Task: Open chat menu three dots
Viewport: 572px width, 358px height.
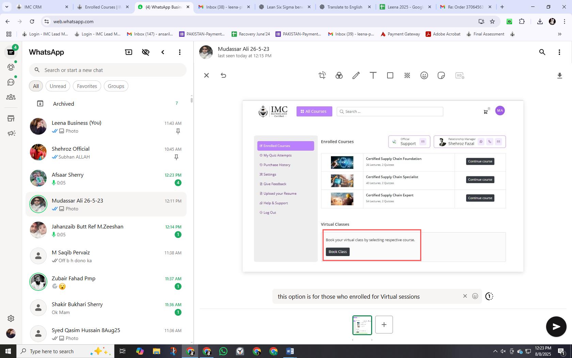Action: tap(559, 52)
